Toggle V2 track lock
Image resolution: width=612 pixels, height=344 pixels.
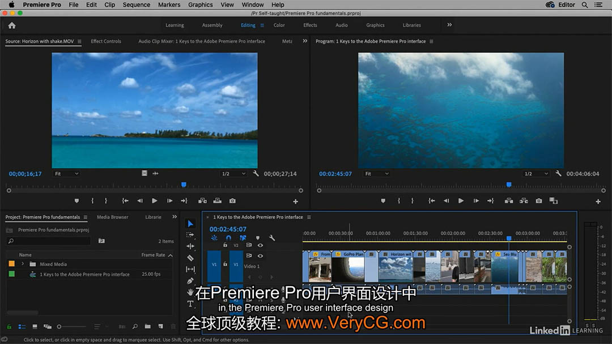225,245
